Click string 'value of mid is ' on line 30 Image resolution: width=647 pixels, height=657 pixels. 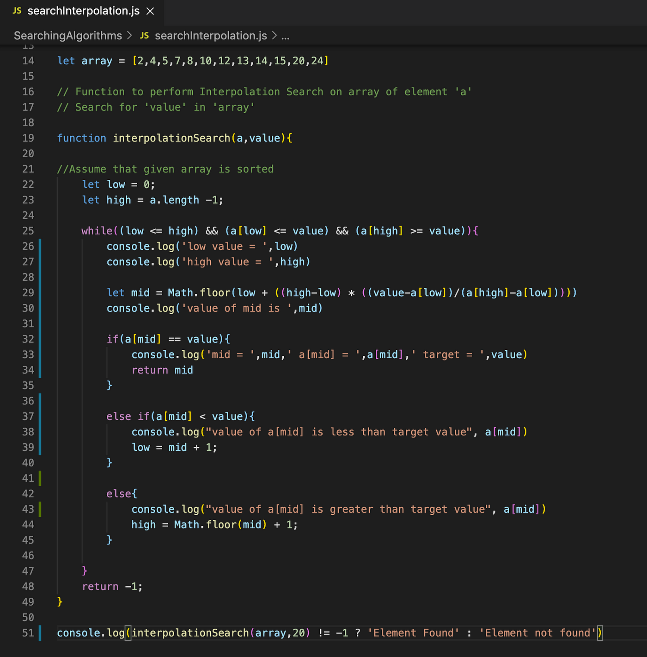(237, 308)
